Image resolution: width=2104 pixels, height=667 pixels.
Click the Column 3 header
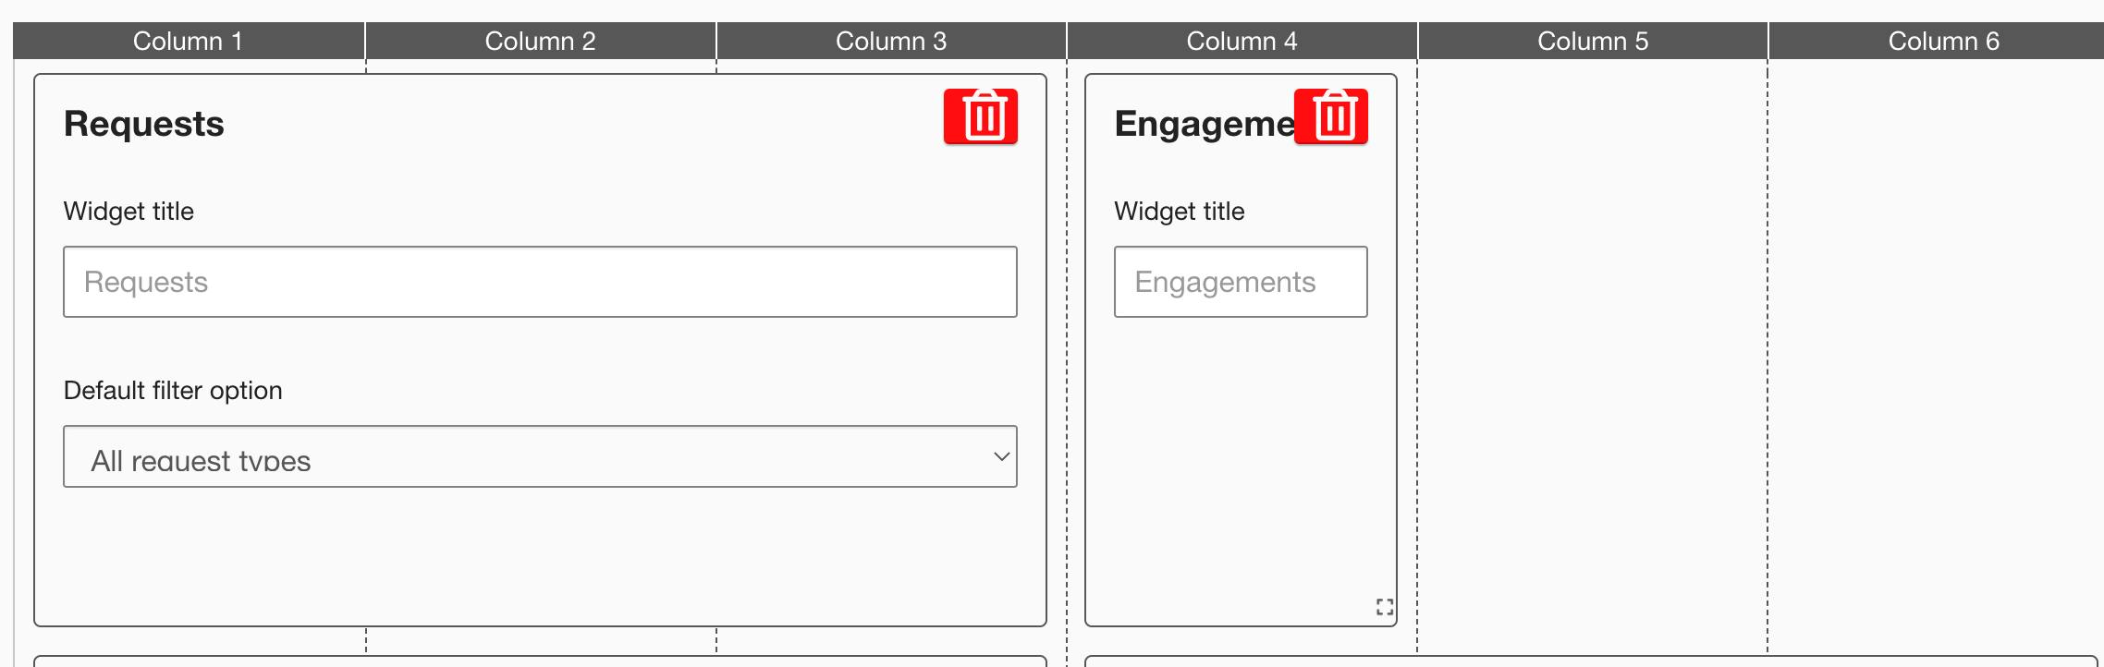[891, 42]
